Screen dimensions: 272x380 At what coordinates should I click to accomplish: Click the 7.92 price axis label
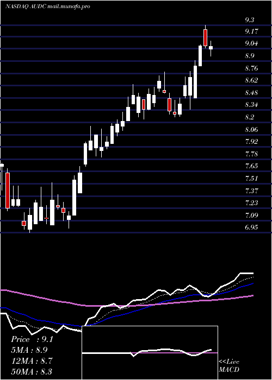click(251, 142)
